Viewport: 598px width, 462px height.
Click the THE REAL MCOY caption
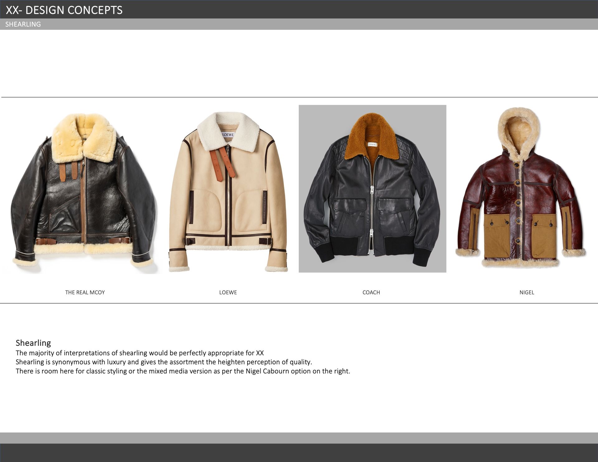(85, 292)
